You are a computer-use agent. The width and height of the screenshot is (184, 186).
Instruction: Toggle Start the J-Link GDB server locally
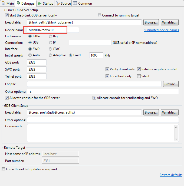pyautogui.click(x=7, y=15)
